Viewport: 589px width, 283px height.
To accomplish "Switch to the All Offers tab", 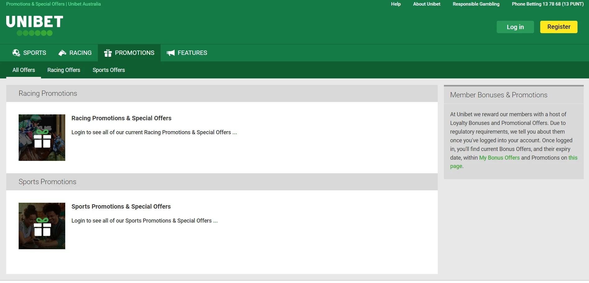I will (24, 70).
